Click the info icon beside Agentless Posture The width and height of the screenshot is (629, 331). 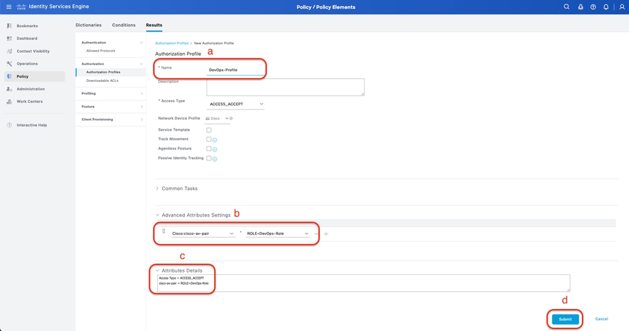point(215,150)
